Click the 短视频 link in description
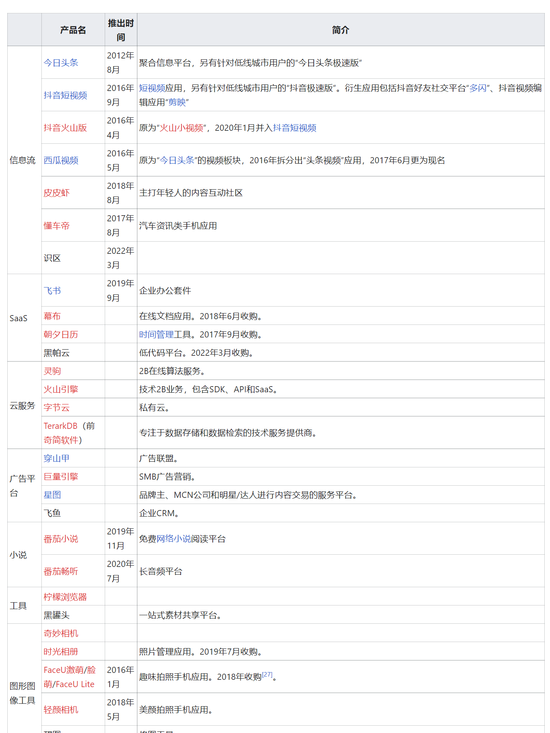 click(152, 88)
